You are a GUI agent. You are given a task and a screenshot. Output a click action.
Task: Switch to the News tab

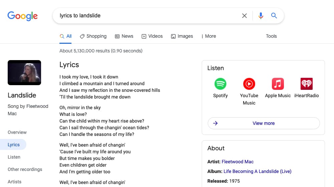[x=124, y=36]
